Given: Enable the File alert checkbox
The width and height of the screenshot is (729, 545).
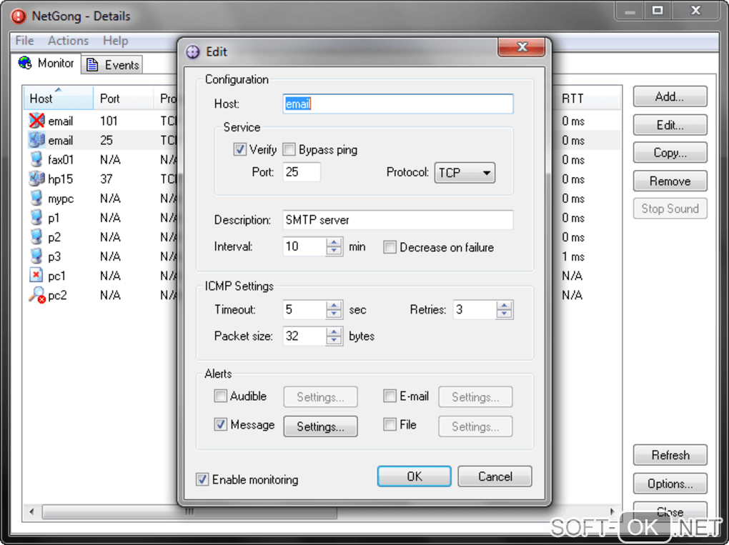Looking at the screenshot, I should [390, 424].
